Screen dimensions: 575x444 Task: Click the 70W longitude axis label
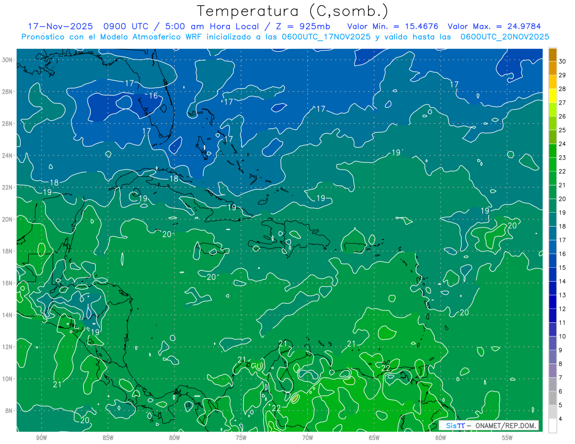[x=308, y=438]
